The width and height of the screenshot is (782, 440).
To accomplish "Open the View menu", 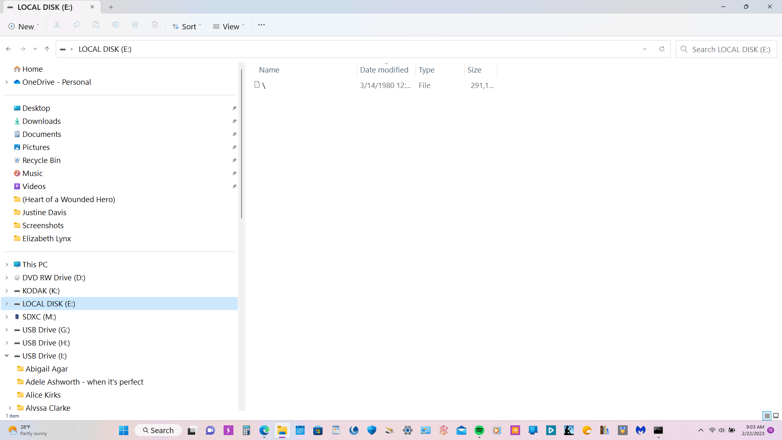I will pos(228,26).
